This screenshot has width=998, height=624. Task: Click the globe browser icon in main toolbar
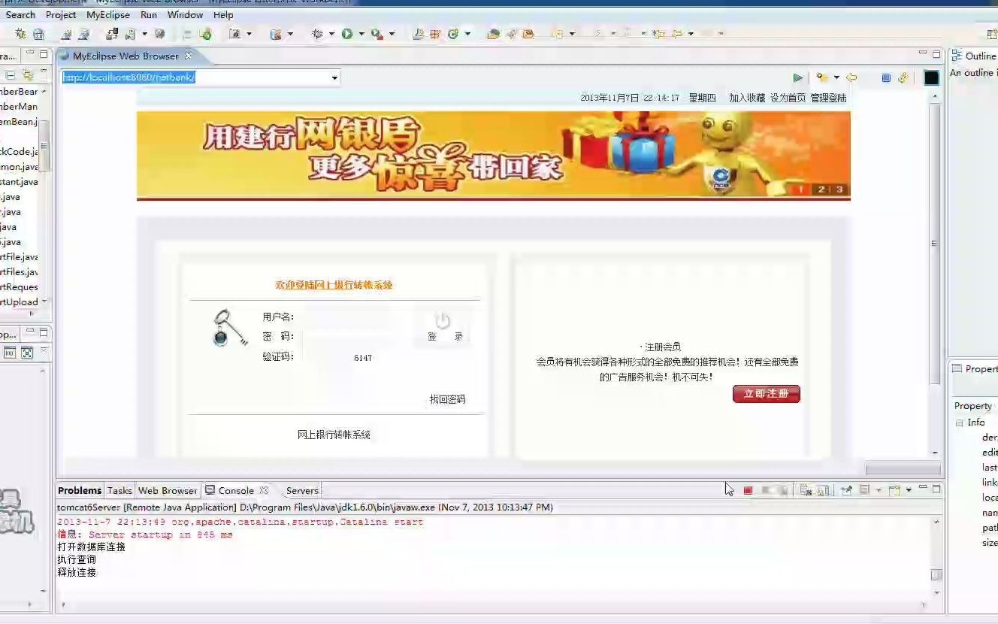pyautogui.click(x=159, y=34)
